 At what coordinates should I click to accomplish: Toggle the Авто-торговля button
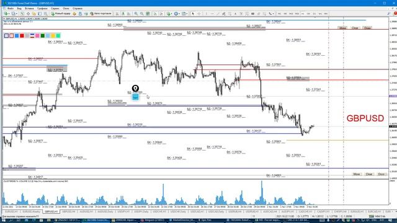100,14
